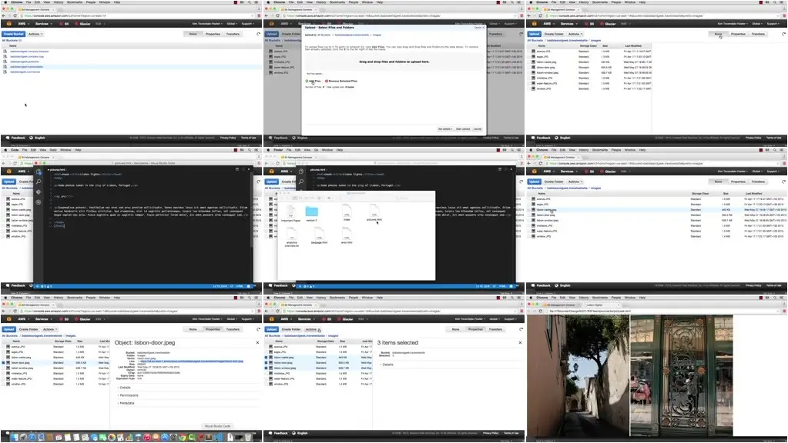Image resolution: width=788 pixels, height=443 pixels.
Task: Uncheck lisbon-door.jpeg checkbox beside Object properties pane
Action: [x=4, y=363]
